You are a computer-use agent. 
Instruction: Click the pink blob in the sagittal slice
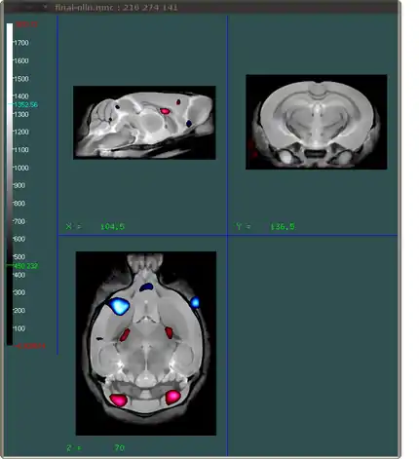(165, 111)
